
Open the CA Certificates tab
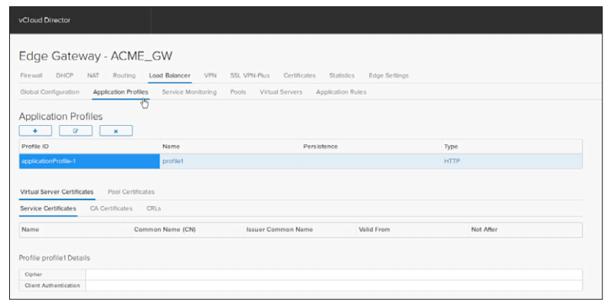coord(111,208)
